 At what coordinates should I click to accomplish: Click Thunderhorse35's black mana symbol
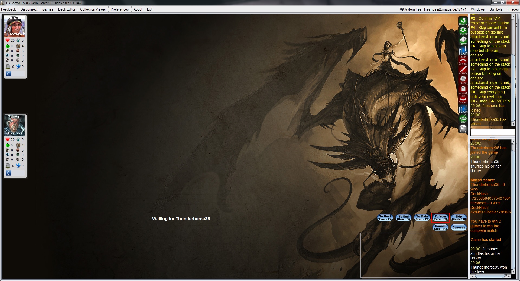pos(7,60)
